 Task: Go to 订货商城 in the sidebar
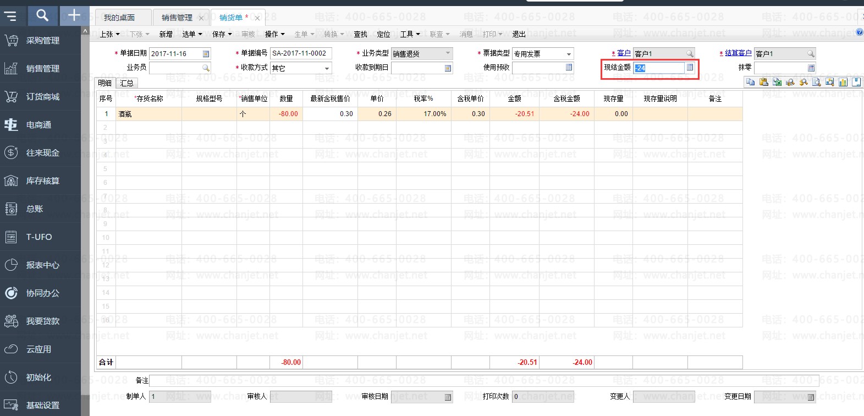point(41,96)
